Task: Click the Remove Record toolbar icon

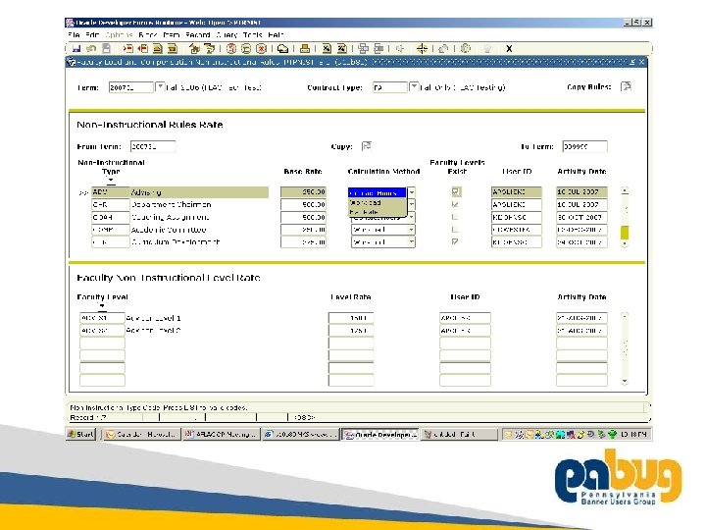Action: 143,48
